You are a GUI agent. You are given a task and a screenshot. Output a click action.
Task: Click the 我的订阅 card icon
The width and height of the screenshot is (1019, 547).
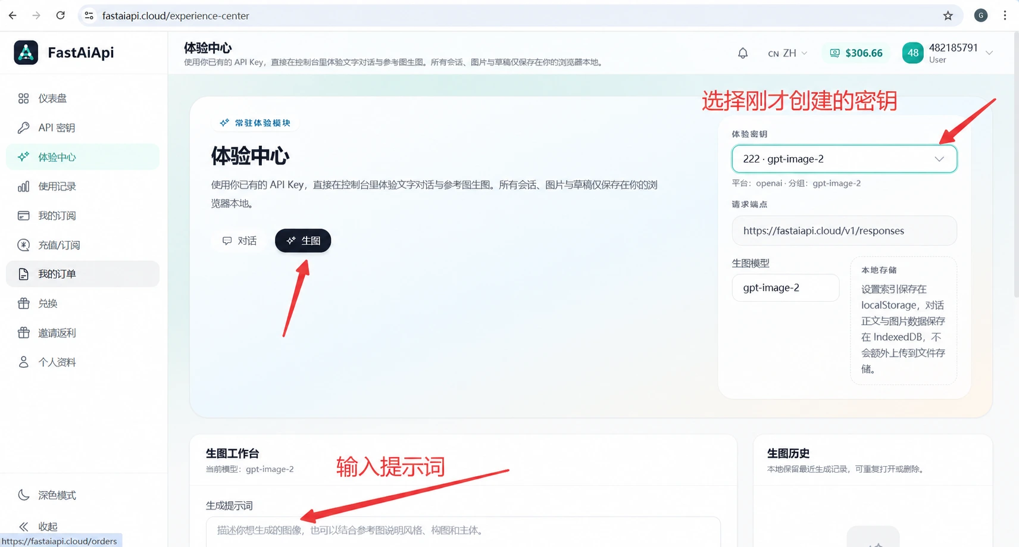[x=23, y=215]
